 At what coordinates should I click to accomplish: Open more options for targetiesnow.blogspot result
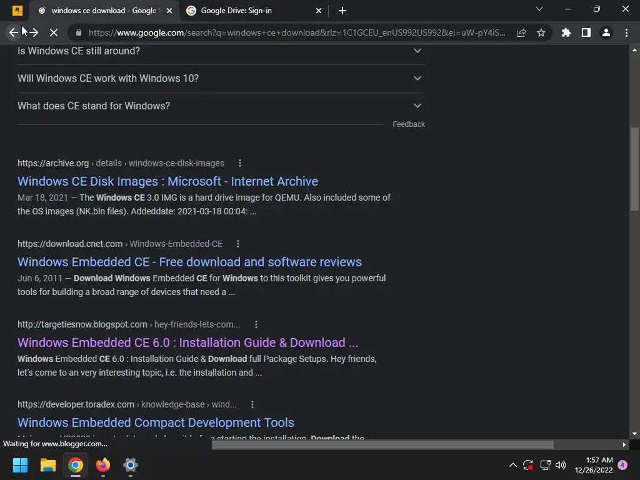(x=256, y=324)
